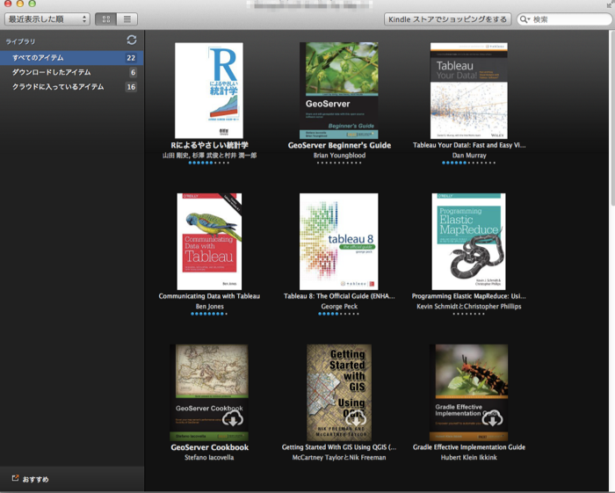
Task: Click title Tableau 8: The Official Guide
Action: point(339,296)
